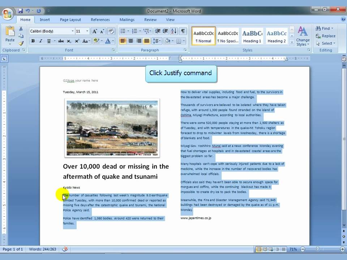Apply the Heading 1 style
The width and height of the screenshot is (347, 260).
pos(252,36)
